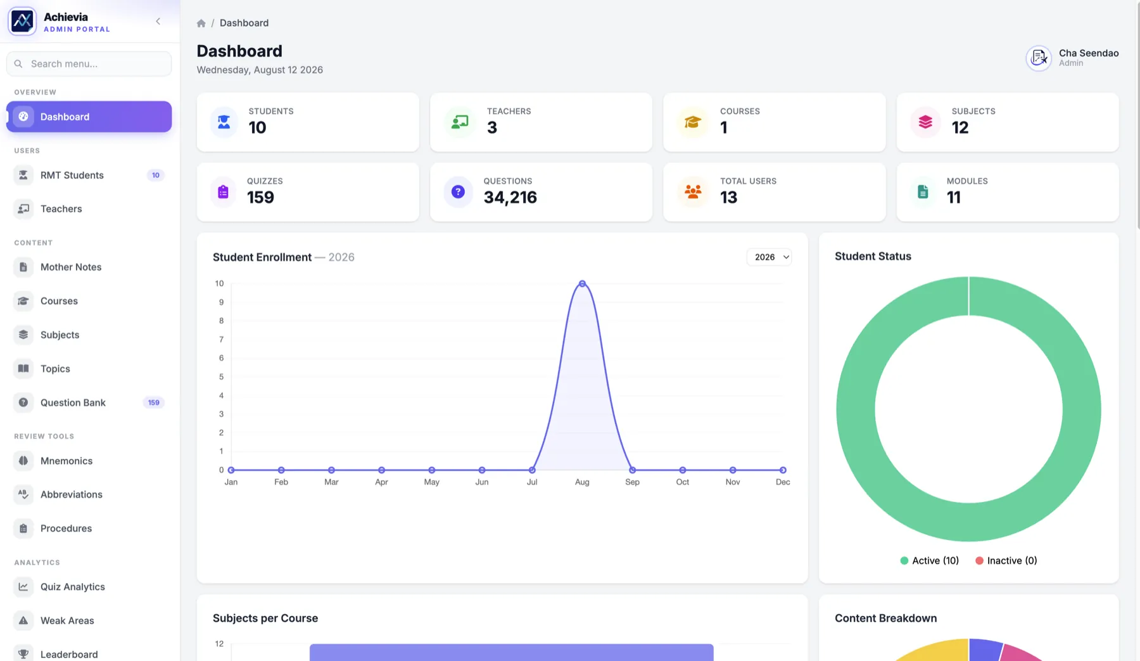This screenshot has height=661, width=1140.
Task: Go to Mnemonics in the sidebar
Action: [89, 461]
